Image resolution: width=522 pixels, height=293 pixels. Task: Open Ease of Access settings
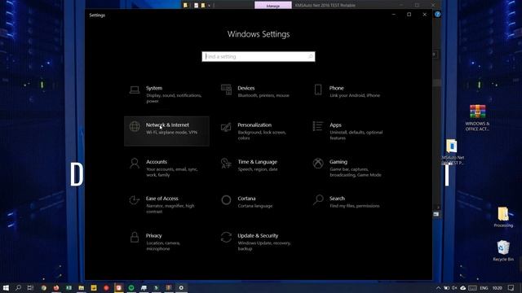pyautogui.click(x=166, y=204)
